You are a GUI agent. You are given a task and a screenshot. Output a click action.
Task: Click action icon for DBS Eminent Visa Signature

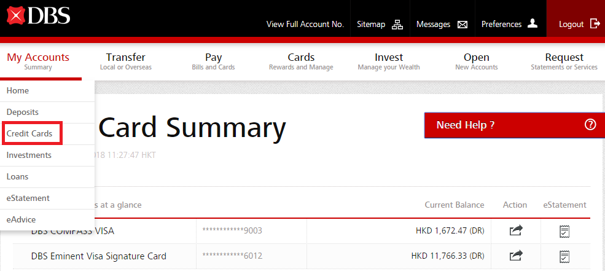coord(516,256)
